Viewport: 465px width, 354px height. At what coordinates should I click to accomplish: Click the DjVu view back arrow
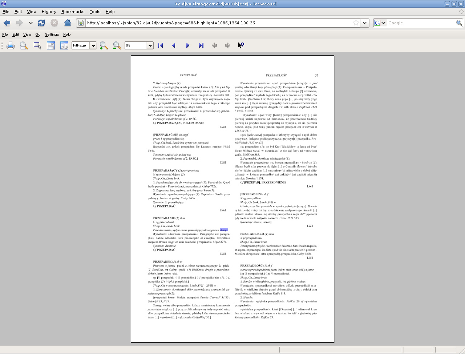tap(214, 45)
